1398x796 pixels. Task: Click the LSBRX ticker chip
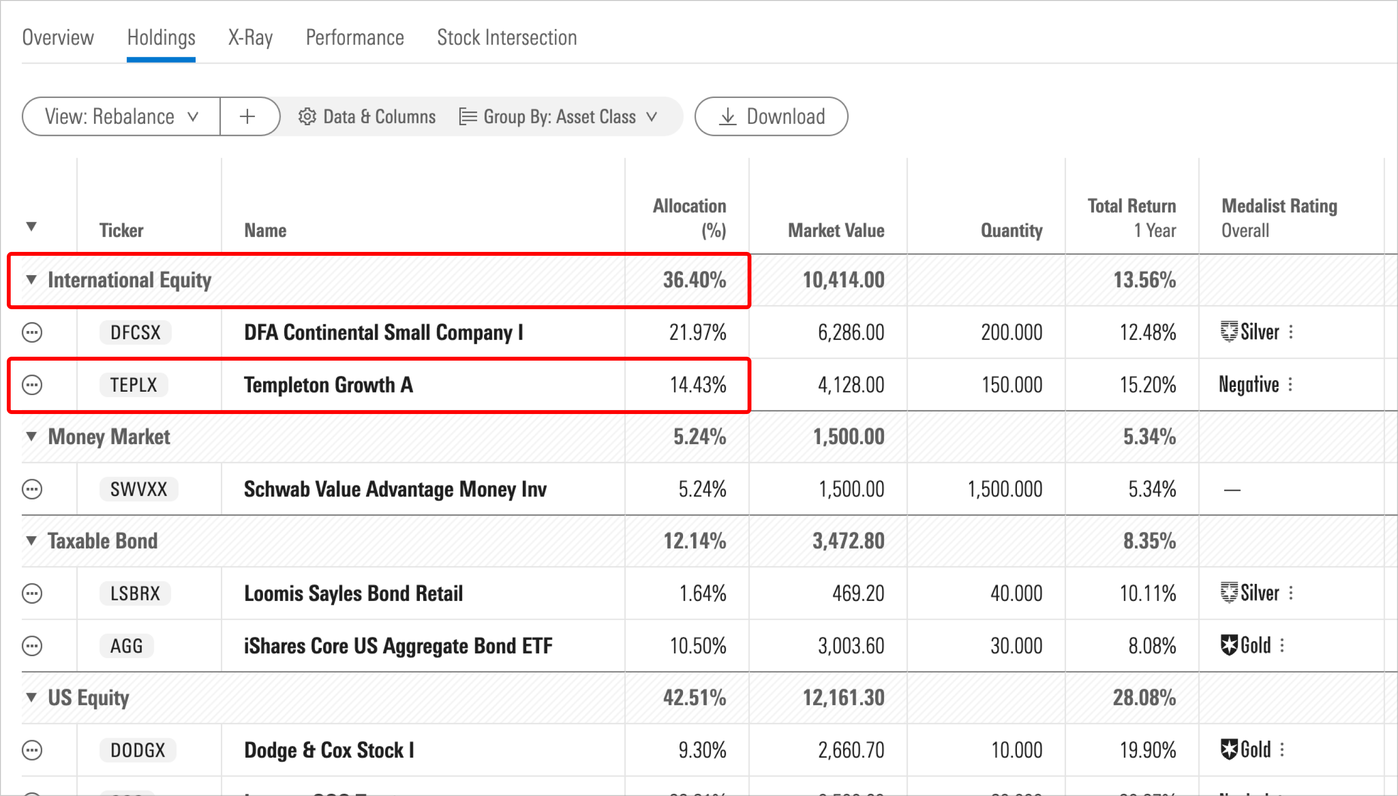(x=135, y=593)
